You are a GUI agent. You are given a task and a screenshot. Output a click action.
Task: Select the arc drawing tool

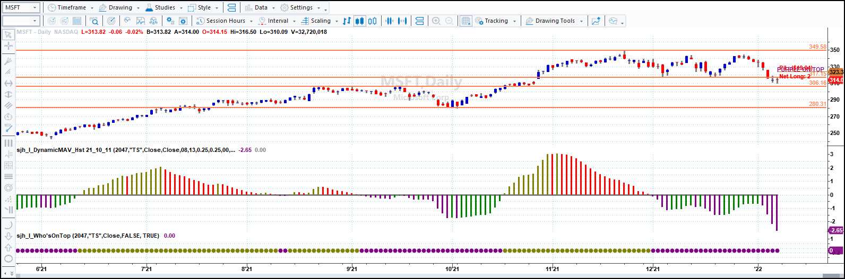pos(8,225)
